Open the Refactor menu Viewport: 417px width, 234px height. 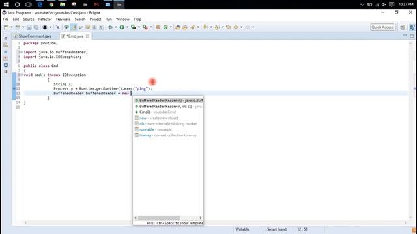pos(45,19)
